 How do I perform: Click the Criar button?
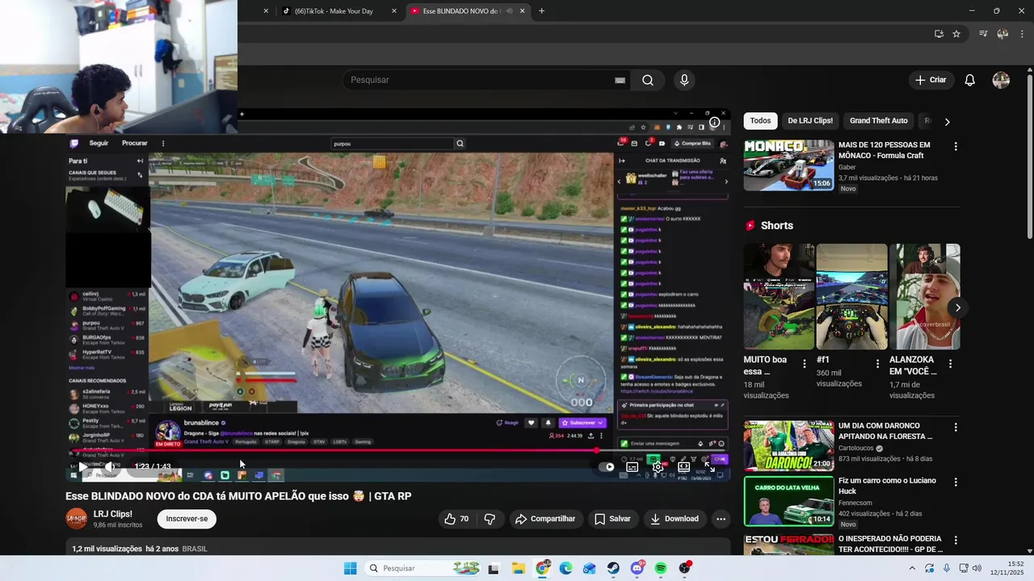pyautogui.click(x=930, y=80)
